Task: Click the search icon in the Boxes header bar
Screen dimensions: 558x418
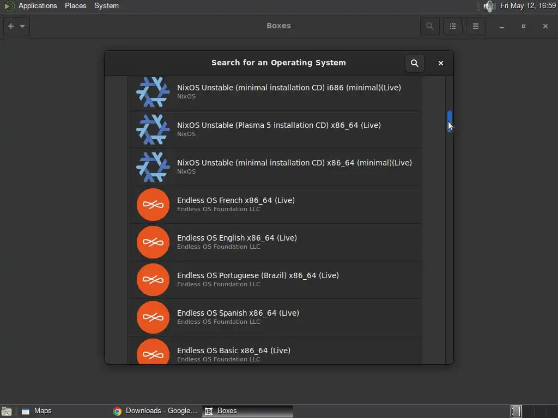Action: point(429,26)
